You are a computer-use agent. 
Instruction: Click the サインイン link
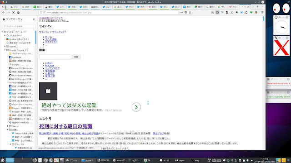click(44, 32)
